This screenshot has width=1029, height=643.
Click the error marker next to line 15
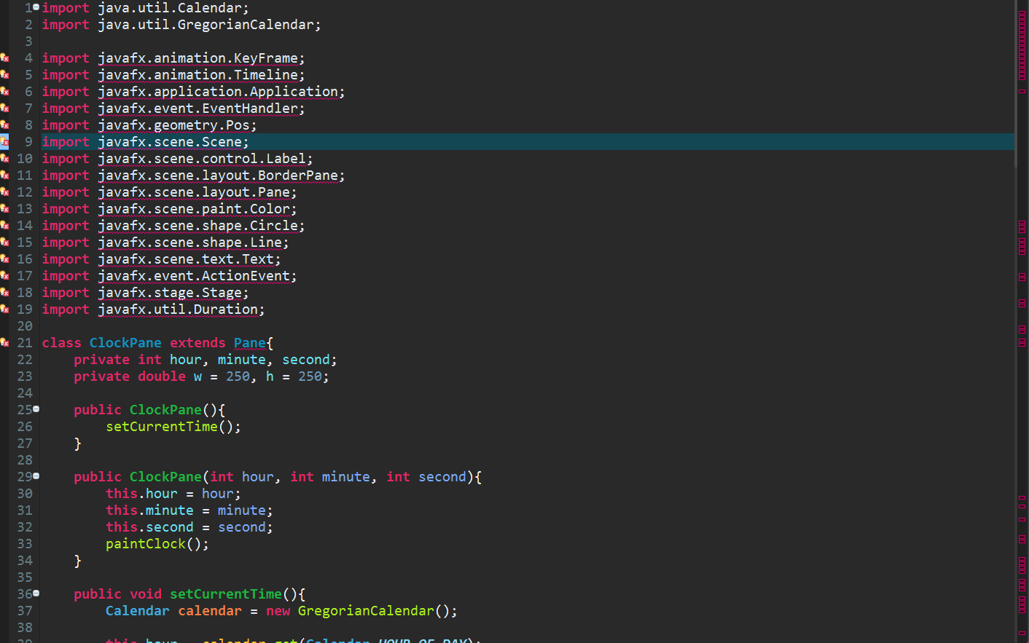pos(4,242)
